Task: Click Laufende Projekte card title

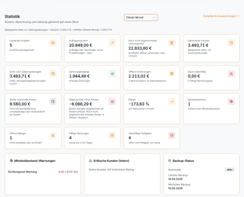Action: [x=20, y=40]
